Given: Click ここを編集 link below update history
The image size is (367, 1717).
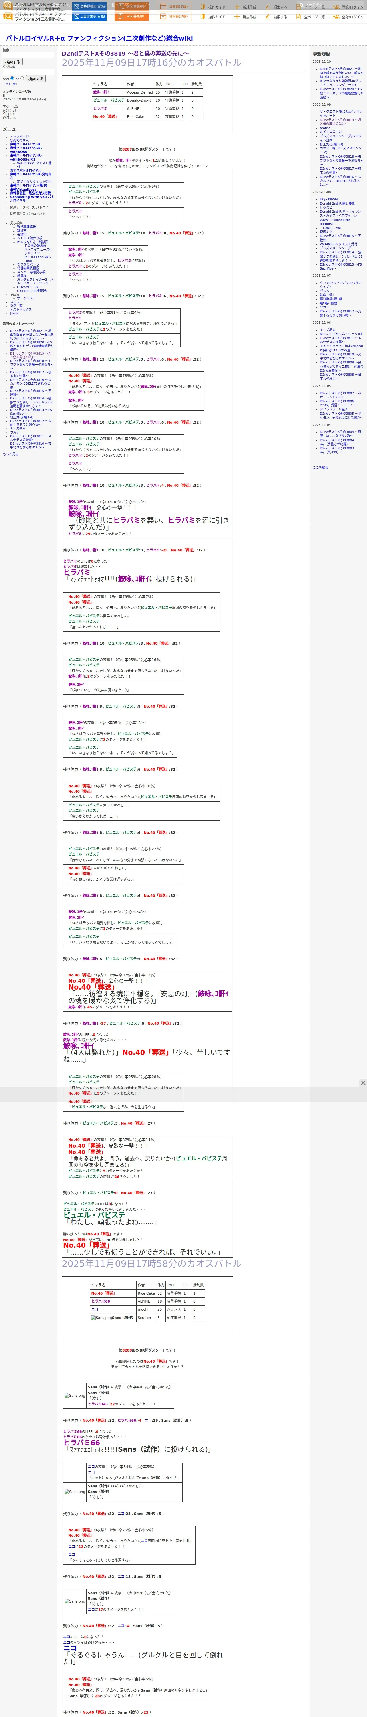Looking at the screenshot, I should (320, 467).
